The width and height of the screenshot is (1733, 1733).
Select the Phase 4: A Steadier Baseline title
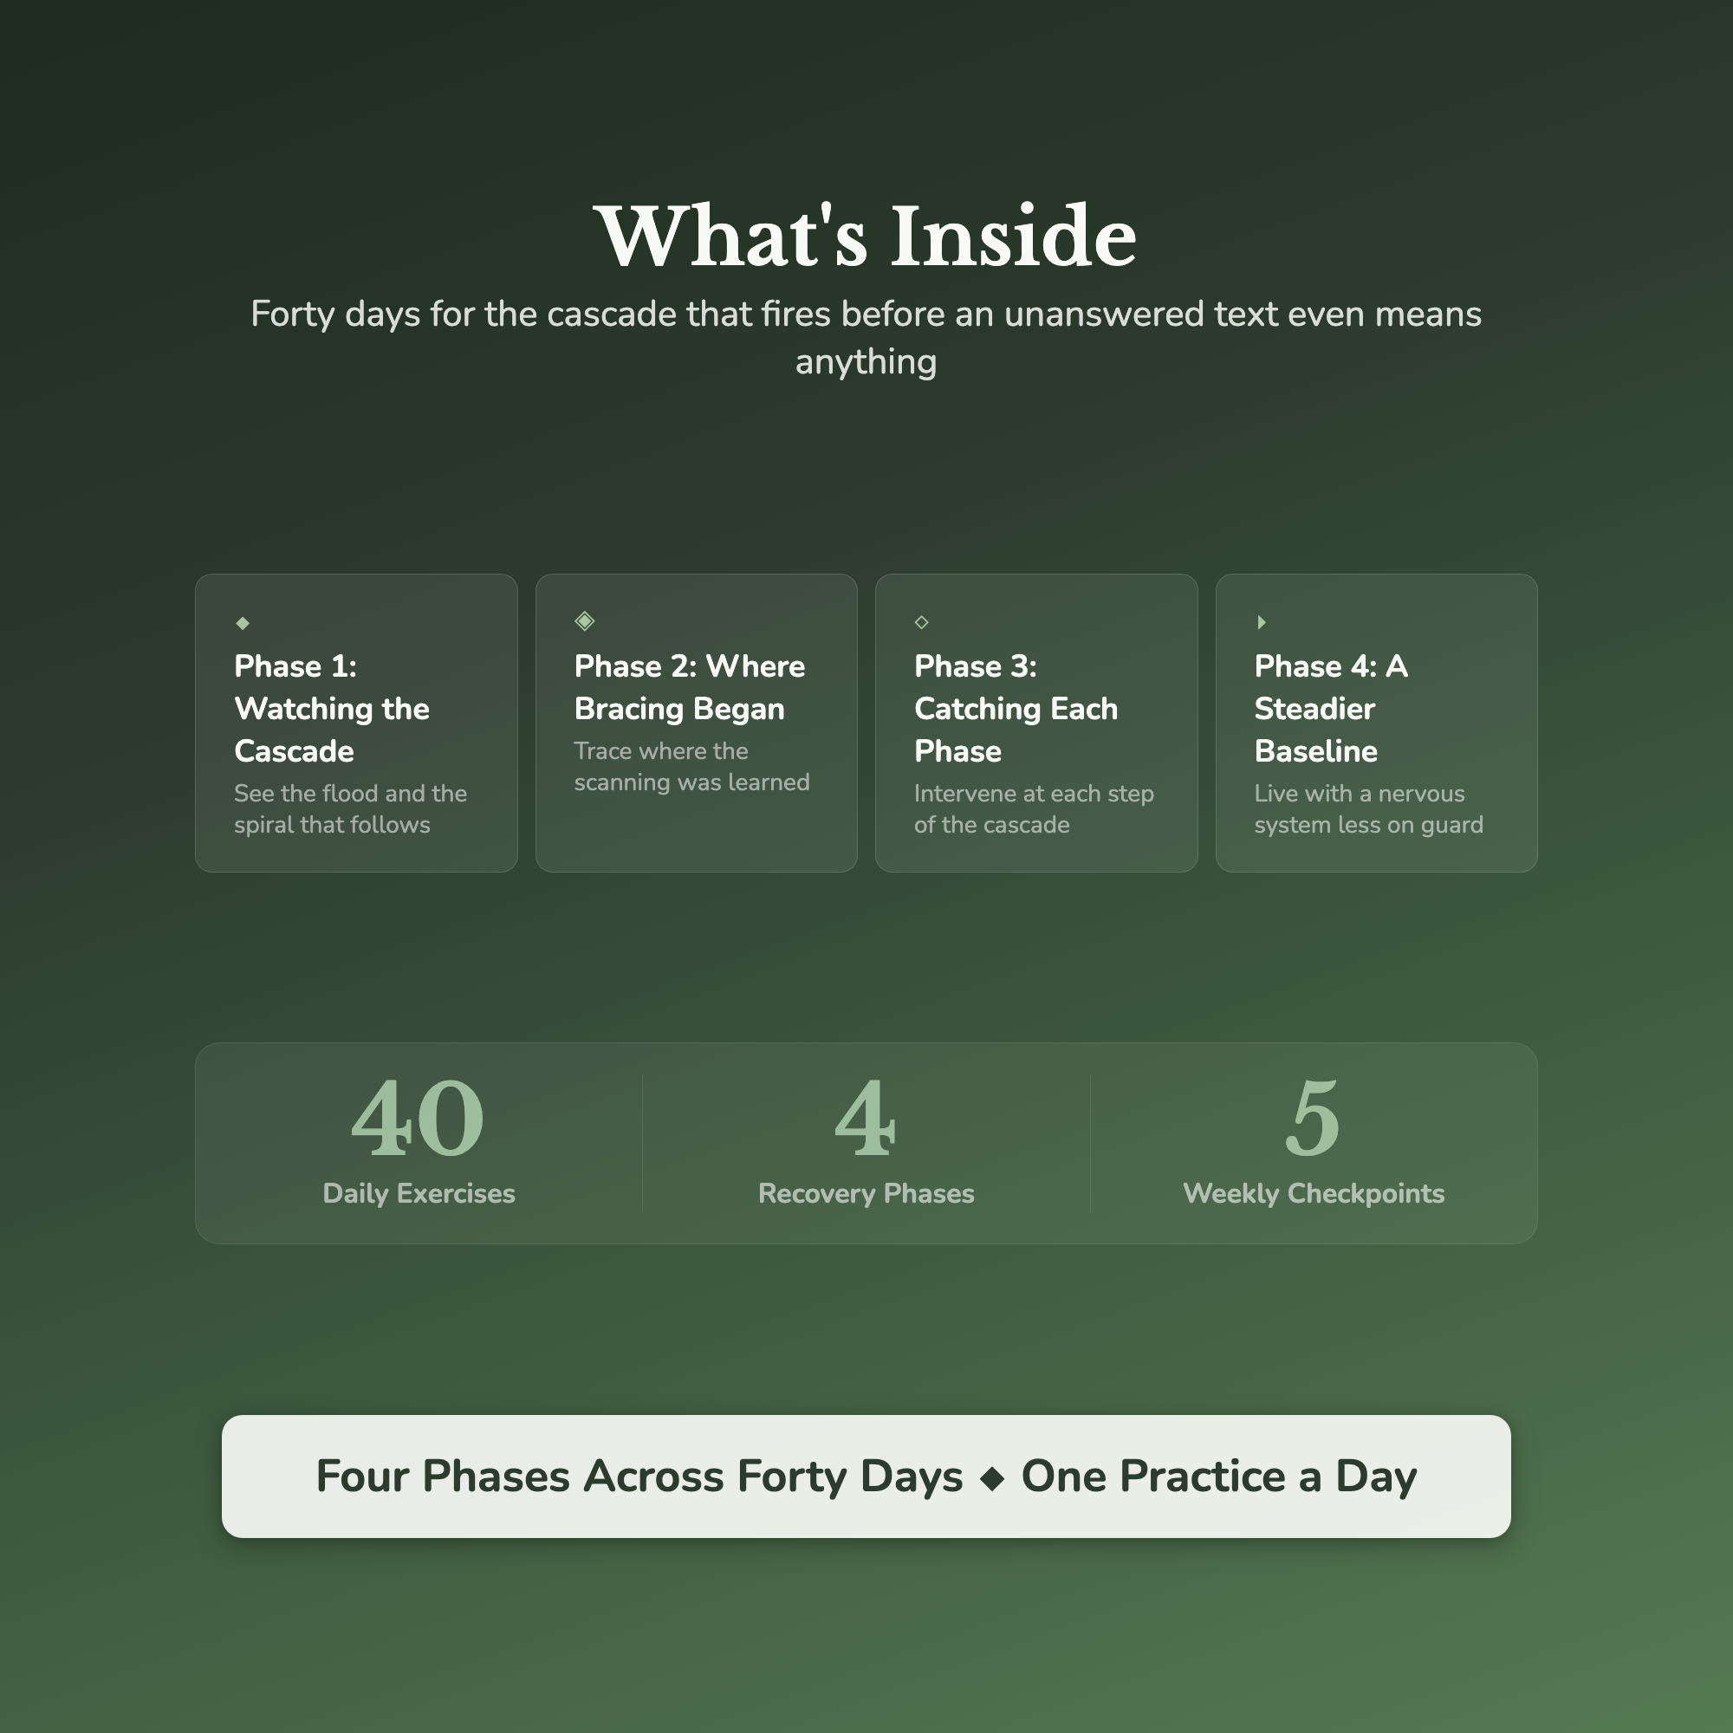[1331, 709]
